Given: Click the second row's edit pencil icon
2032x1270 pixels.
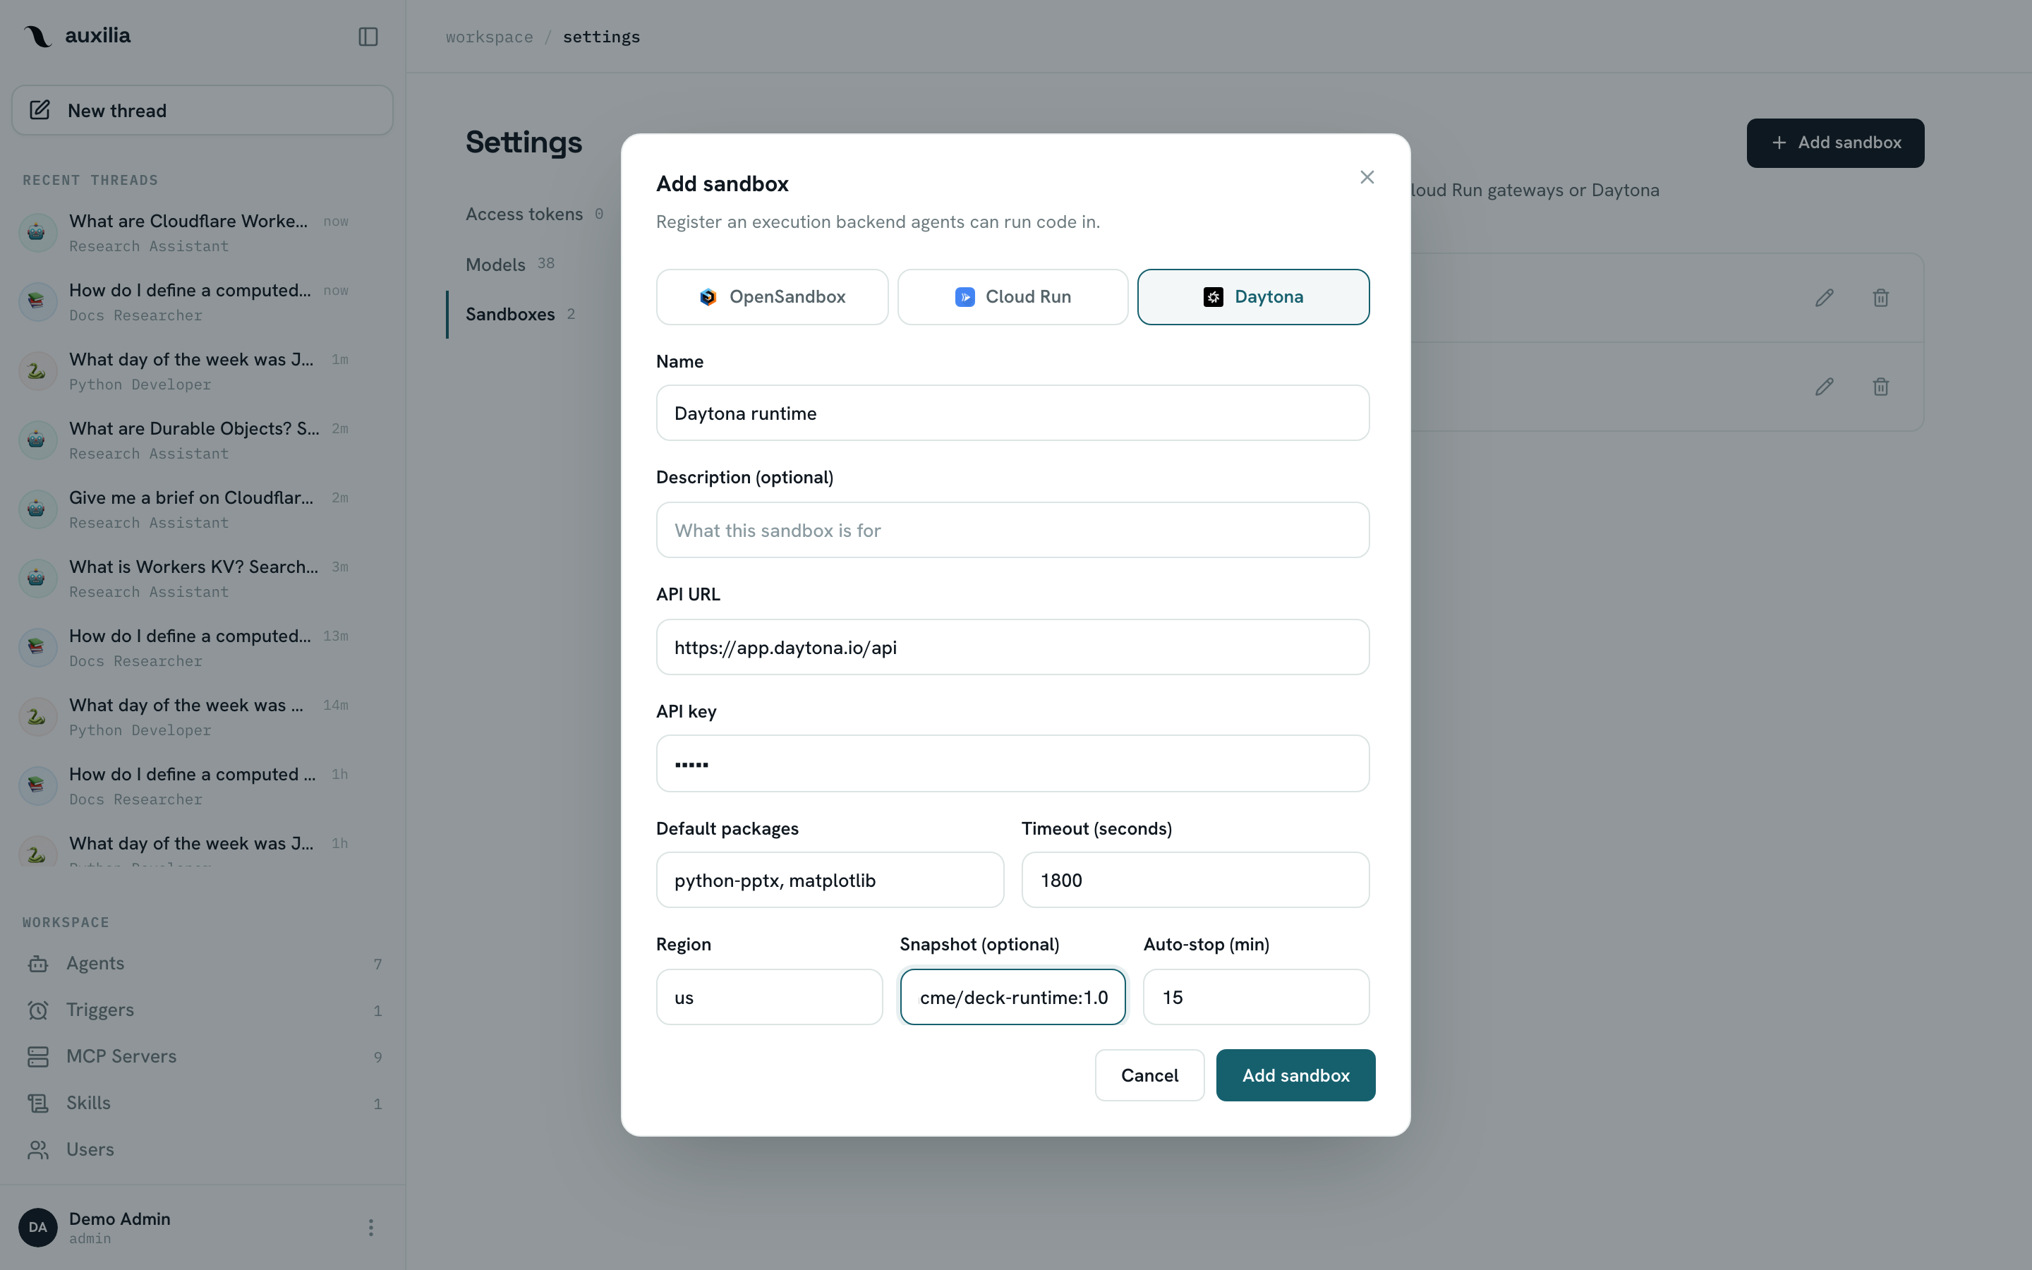Looking at the screenshot, I should coord(1824,387).
